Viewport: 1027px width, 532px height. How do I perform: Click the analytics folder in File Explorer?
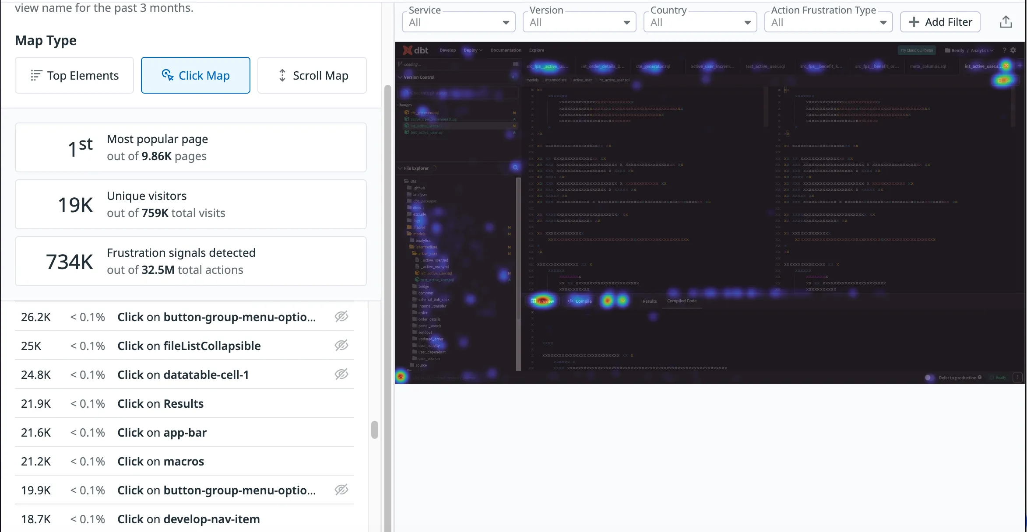[420, 241]
